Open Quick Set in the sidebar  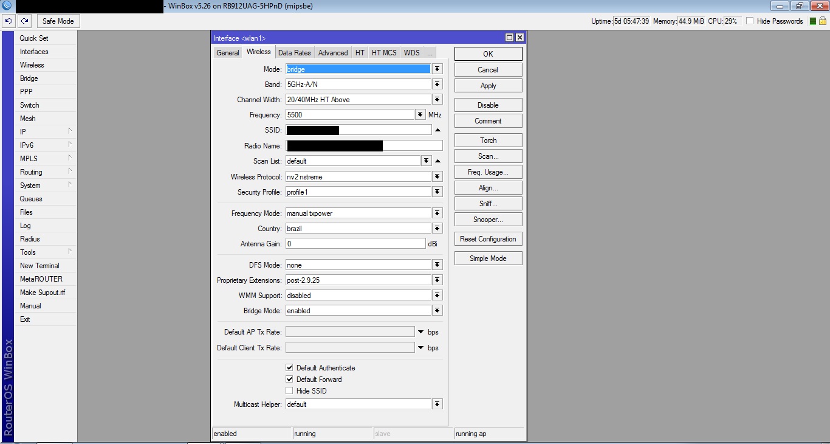(46, 38)
